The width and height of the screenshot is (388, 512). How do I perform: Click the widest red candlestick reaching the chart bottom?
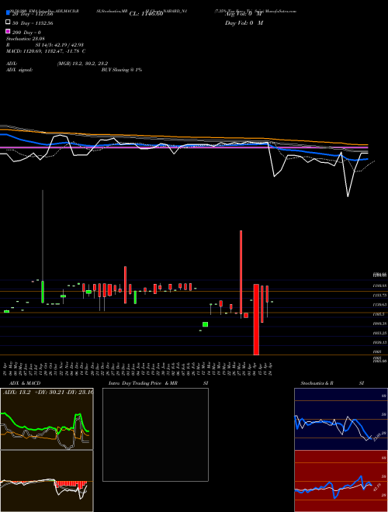pyautogui.click(x=256, y=320)
